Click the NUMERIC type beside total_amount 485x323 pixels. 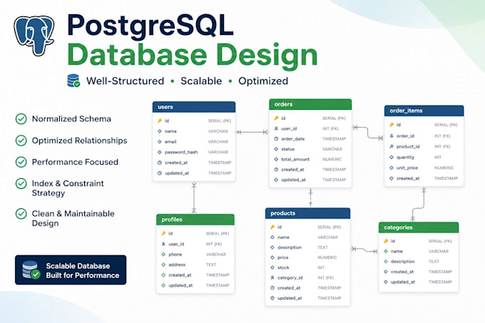coord(332,159)
